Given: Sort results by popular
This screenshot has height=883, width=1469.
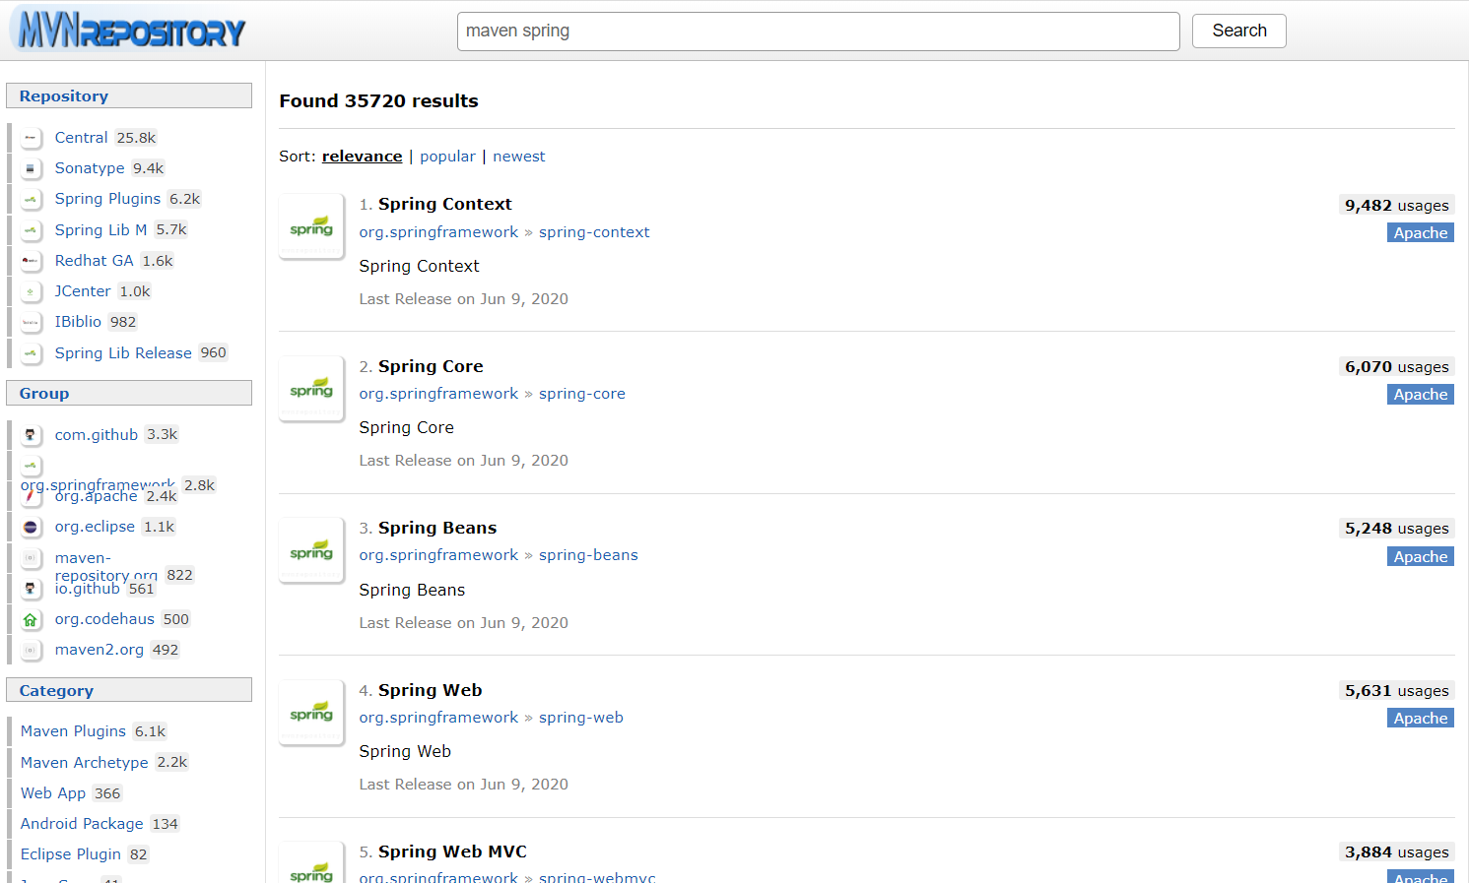Looking at the screenshot, I should click(447, 157).
